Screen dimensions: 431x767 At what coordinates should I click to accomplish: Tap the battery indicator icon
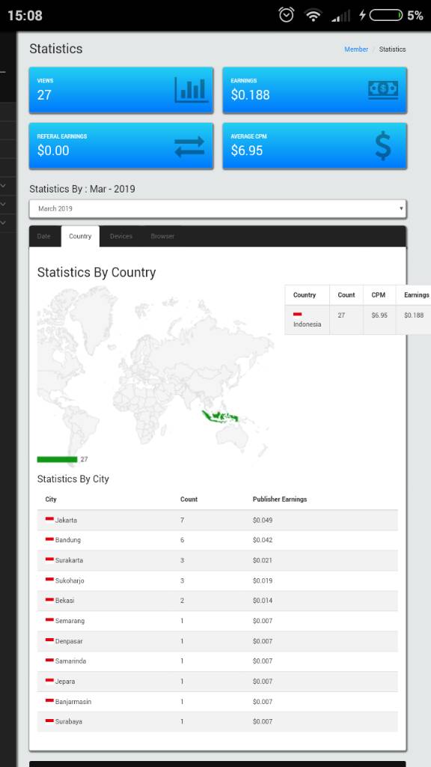click(x=386, y=15)
